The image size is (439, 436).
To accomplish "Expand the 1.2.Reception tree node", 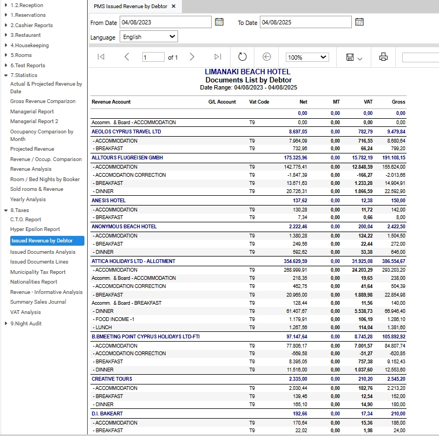I will click(6, 5).
